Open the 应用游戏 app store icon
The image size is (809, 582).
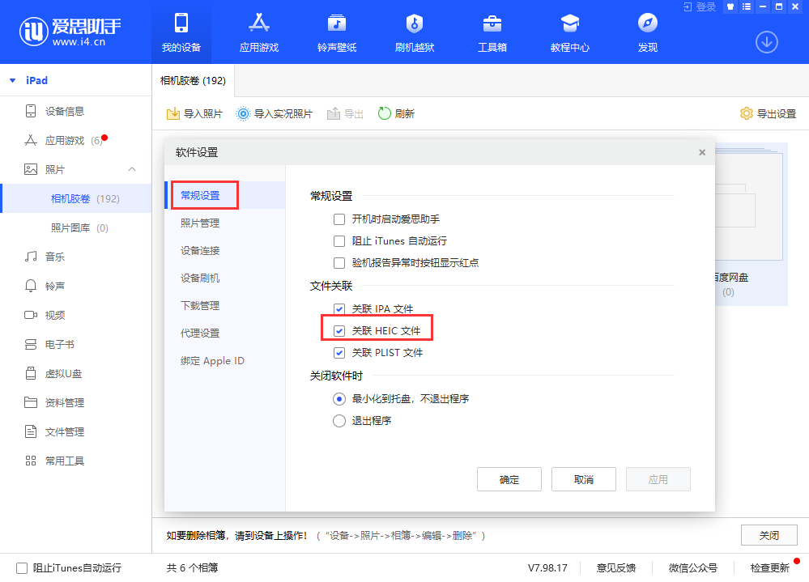click(258, 23)
